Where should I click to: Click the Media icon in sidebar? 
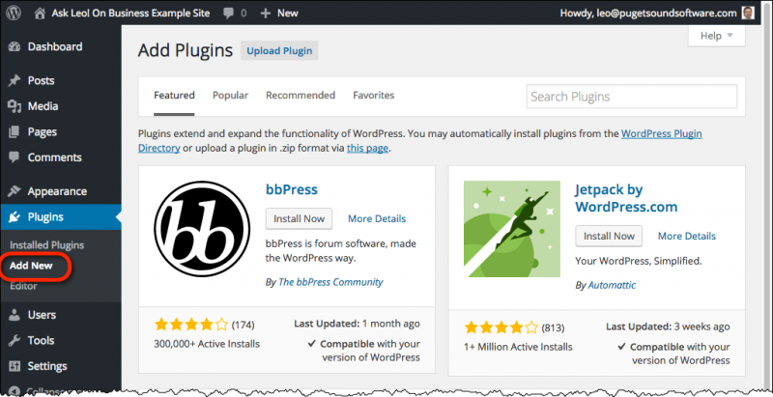[14, 106]
